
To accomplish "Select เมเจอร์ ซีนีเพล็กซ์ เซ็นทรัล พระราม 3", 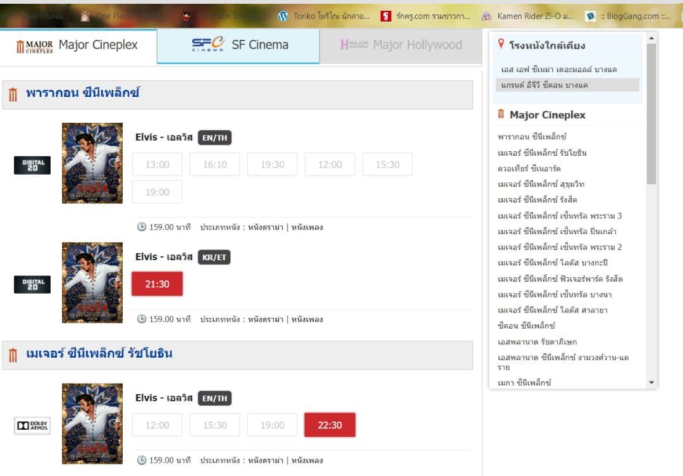I will pyautogui.click(x=560, y=216).
